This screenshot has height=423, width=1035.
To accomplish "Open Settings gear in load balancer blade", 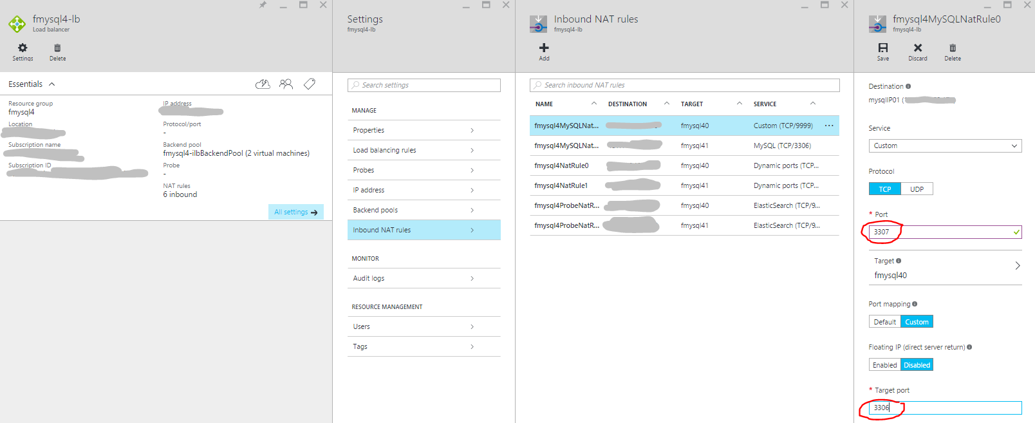I will click(x=23, y=52).
